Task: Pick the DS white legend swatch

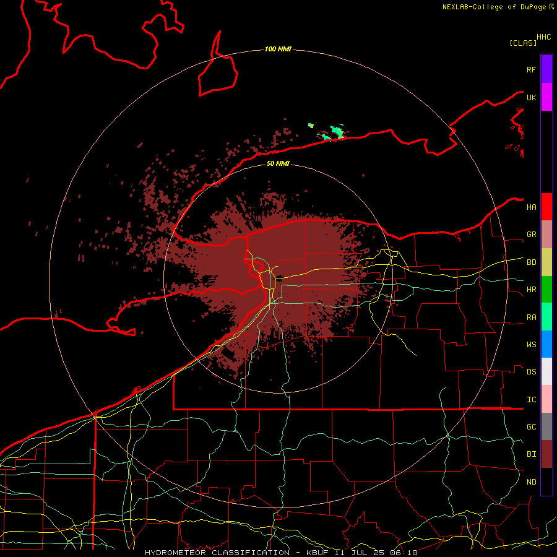Action: 546,371
